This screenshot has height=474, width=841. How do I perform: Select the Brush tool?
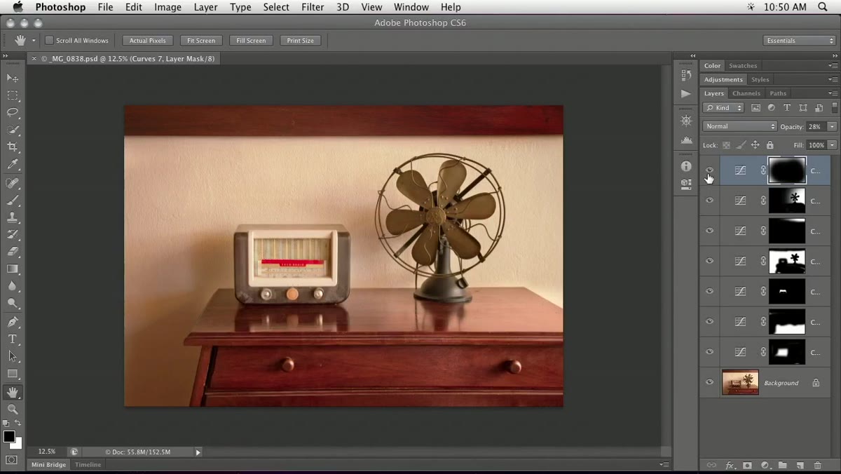pos(13,200)
